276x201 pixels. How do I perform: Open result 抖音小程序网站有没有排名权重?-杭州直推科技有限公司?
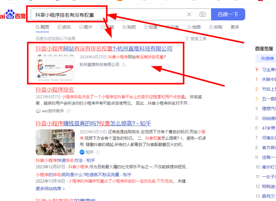pyautogui.click(x=104, y=49)
